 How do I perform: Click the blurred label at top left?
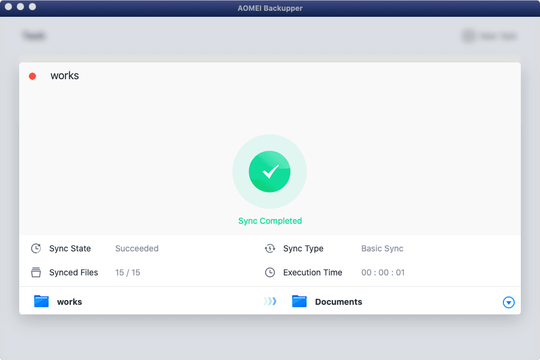point(34,35)
